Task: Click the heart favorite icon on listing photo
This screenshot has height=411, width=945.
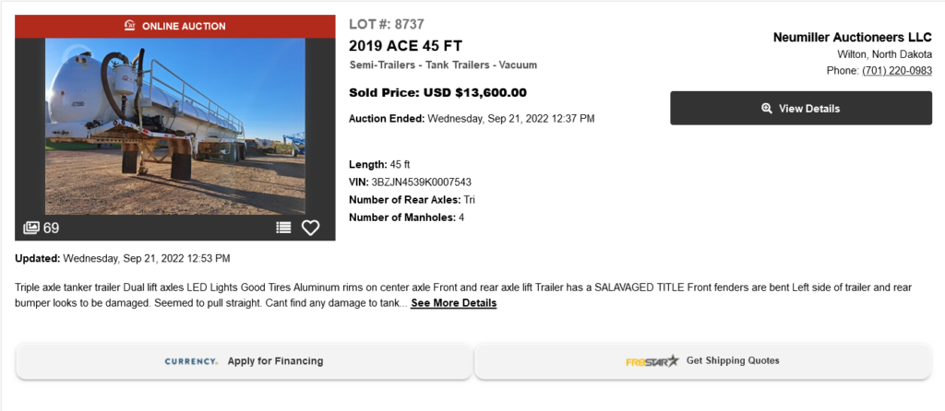Action: [x=310, y=228]
